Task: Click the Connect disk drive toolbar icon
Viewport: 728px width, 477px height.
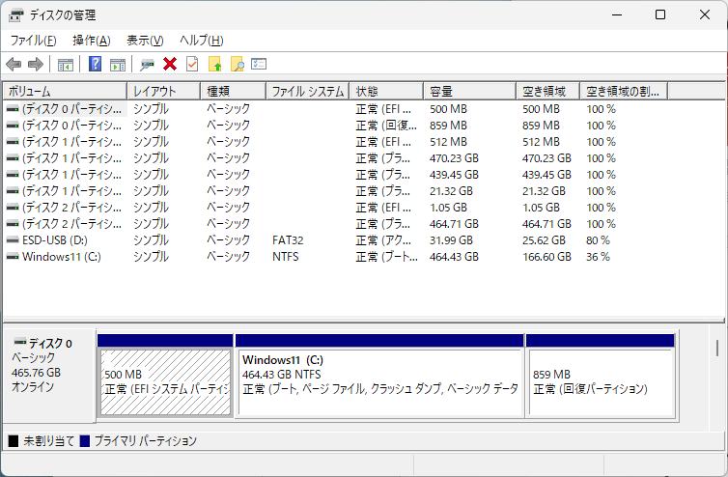Action: 147,65
